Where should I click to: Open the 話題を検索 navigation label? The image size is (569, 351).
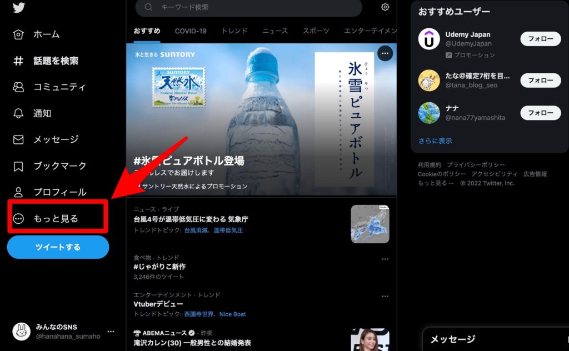point(56,61)
